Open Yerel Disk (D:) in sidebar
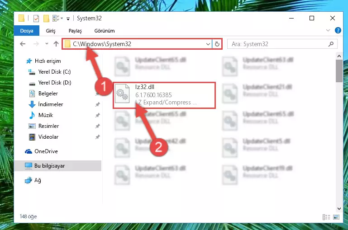Screen dimensions: 348x230 coord(55,83)
